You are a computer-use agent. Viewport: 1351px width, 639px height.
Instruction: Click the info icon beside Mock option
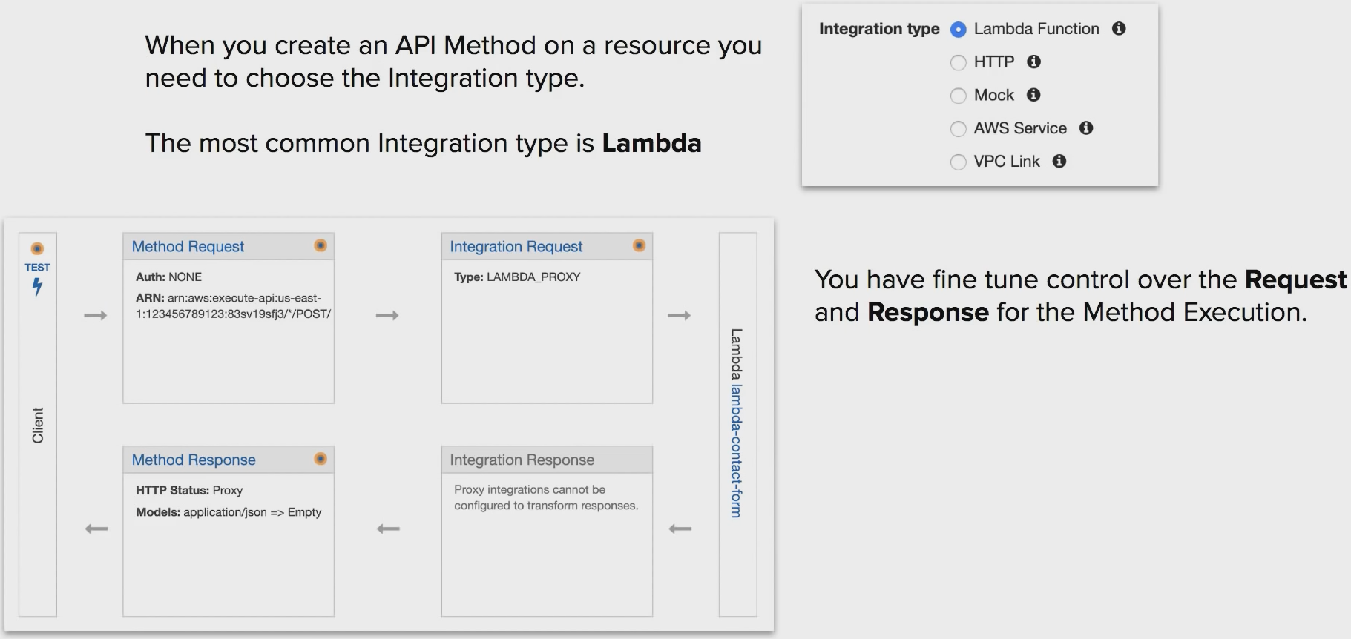1033,95
